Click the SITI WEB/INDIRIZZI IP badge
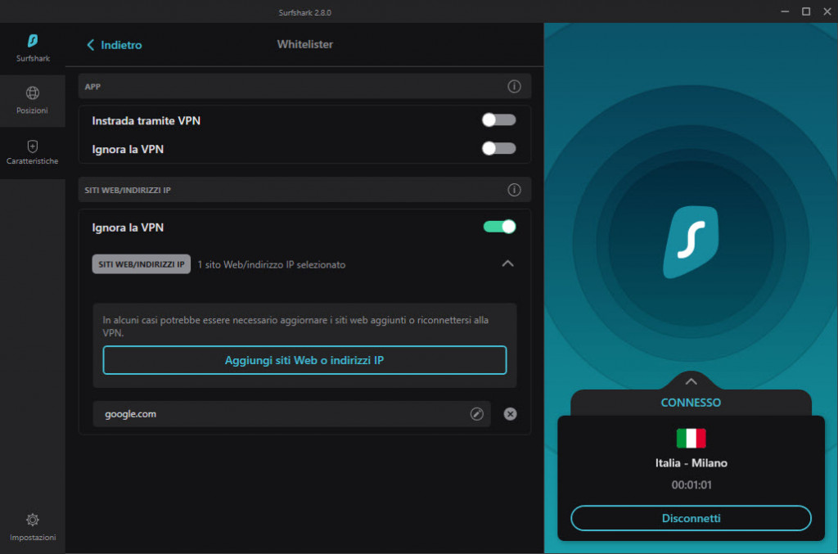Image resolution: width=838 pixels, height=554 pixels. (x=141, y=264)
